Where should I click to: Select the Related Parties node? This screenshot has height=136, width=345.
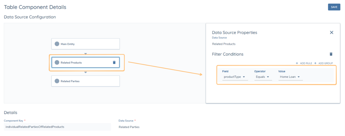(85, 81)
